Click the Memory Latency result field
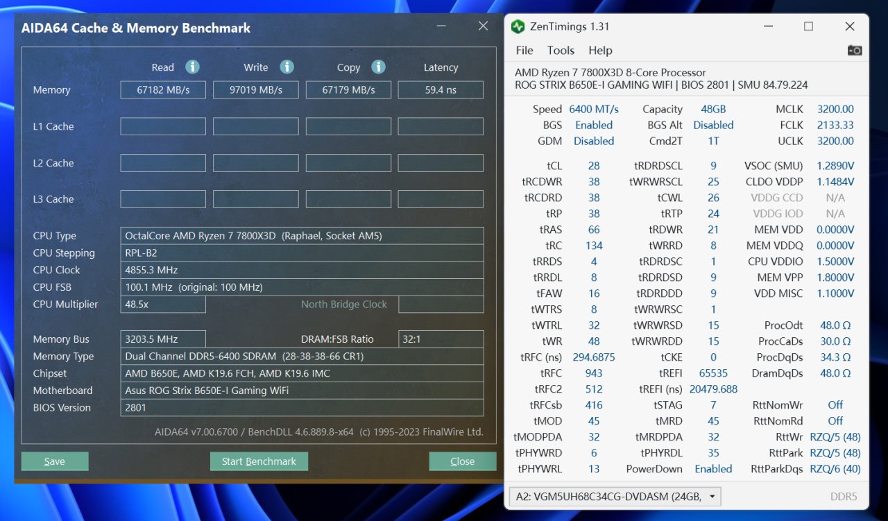This screenshot has width=888, height=521. tap(441, 89)
